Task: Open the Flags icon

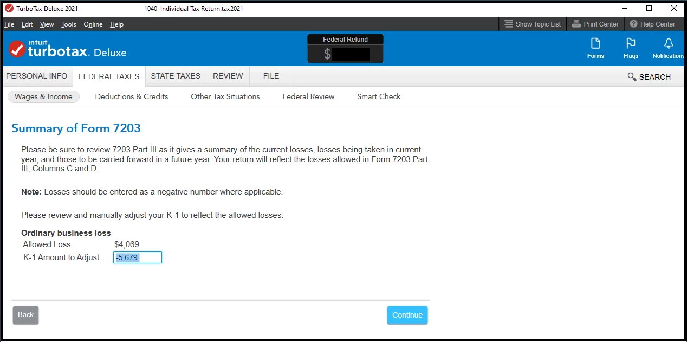Action: [631, 48]
